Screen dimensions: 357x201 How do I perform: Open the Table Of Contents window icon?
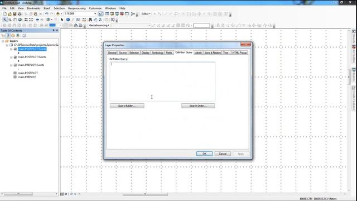pyautogui.click(x=107, y=14)
